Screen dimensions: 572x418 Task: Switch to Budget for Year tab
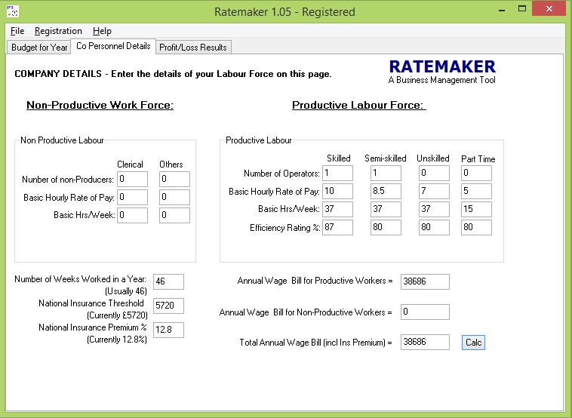(x=39, y=48)
